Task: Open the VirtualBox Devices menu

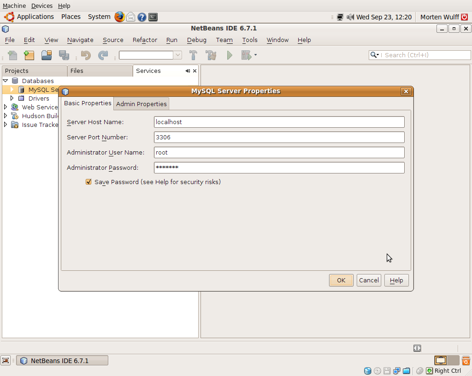Action: (x=42, y=6)
